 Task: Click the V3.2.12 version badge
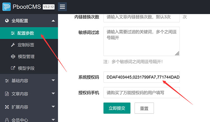coord(49,6)
